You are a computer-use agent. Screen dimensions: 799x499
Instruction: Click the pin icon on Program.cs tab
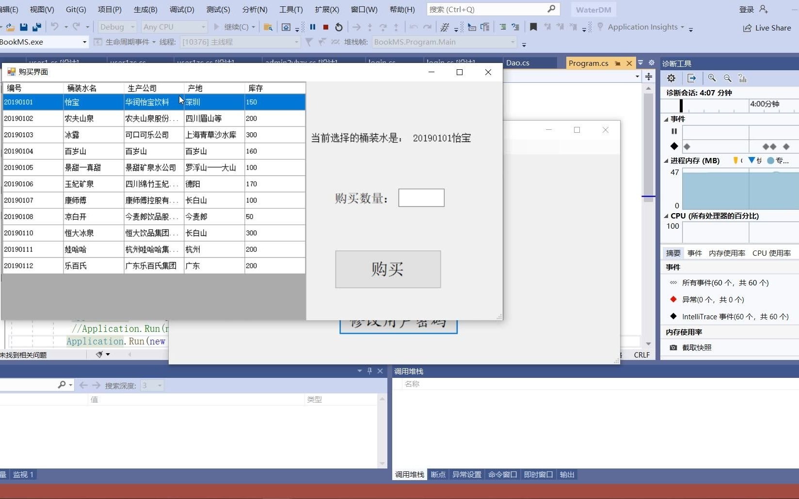[618, 63]
